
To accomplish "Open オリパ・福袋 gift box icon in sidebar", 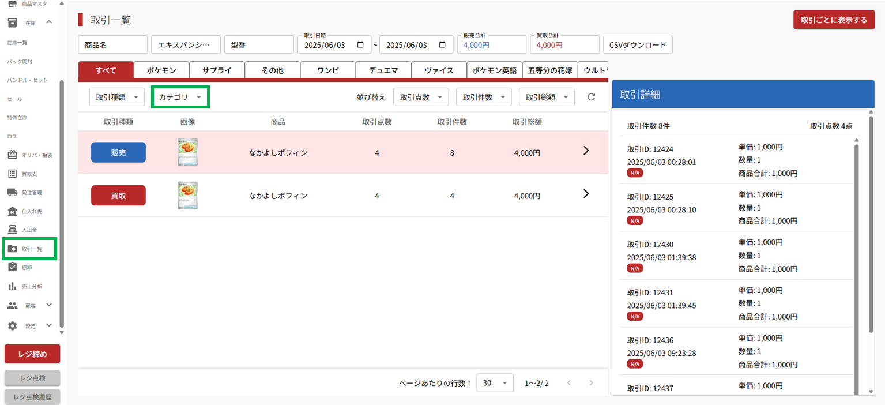I will click(x=12, y=155).
